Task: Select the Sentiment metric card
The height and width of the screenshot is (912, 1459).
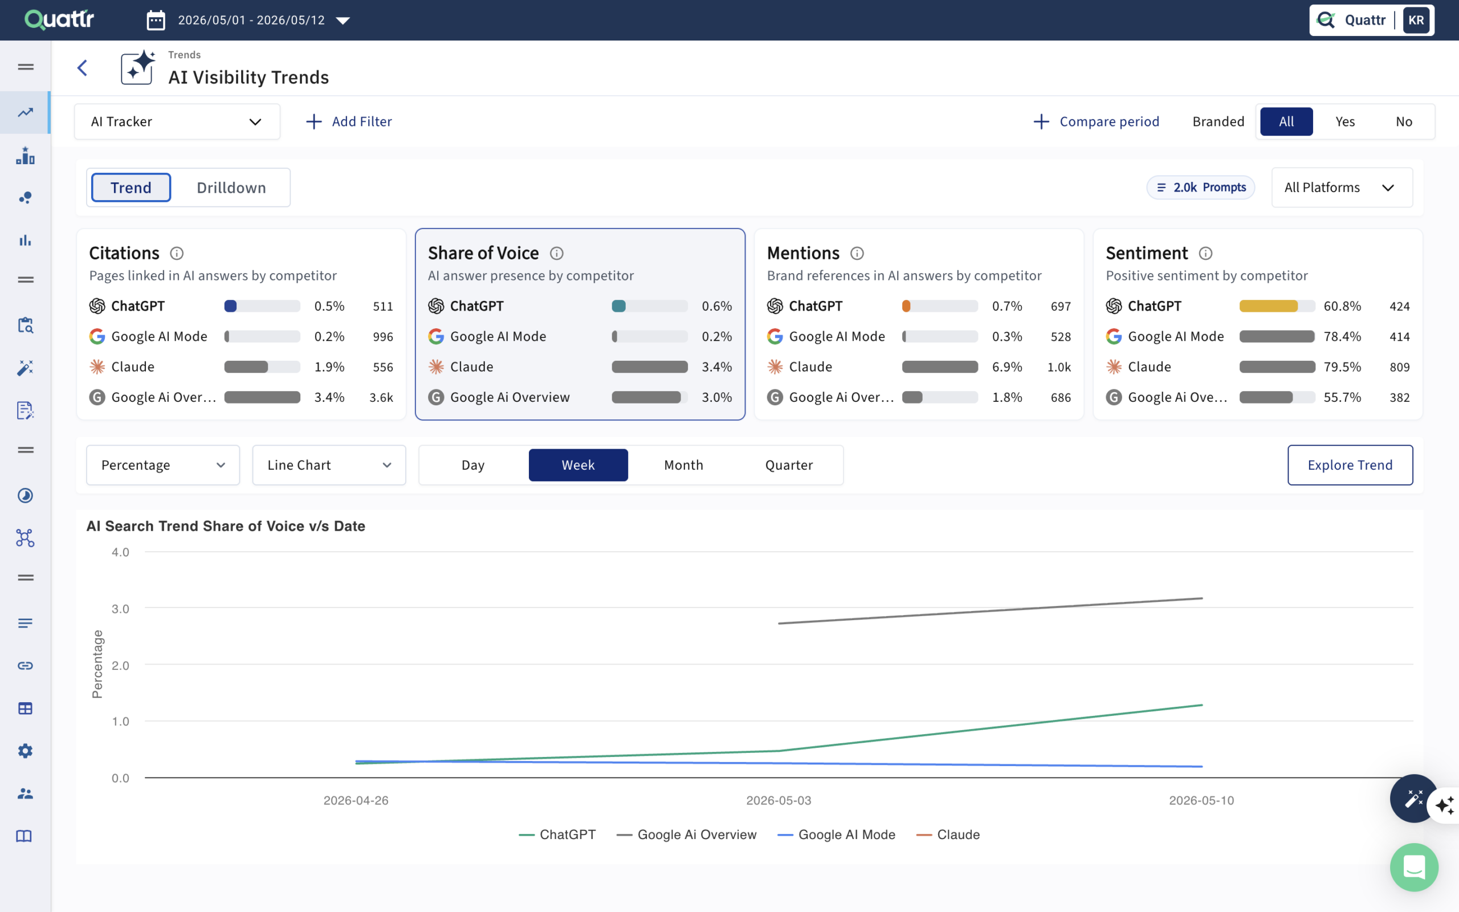Action: [1258, 324]
